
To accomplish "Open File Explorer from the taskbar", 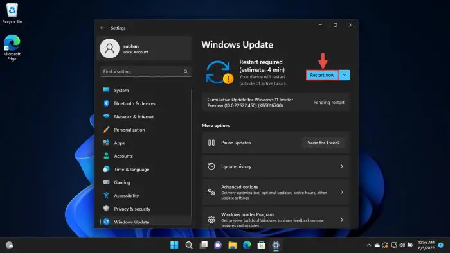I will pos(233,245).
